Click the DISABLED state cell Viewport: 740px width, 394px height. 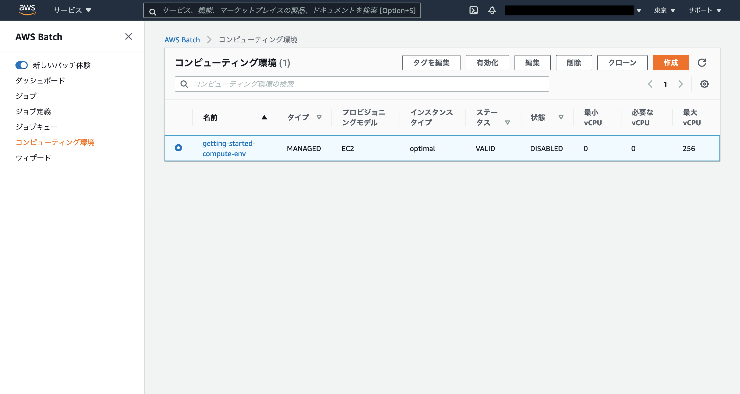[x=546, y=148]
